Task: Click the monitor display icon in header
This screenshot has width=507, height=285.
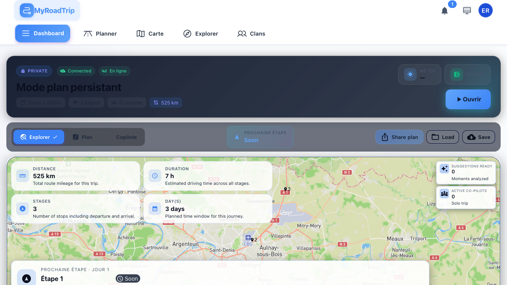Action: (x=467, y=11)
